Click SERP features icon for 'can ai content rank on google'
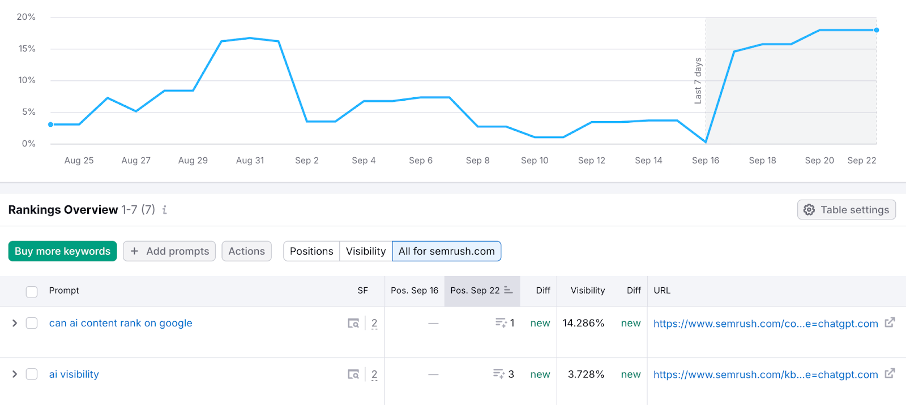 [x=353, y=324]
